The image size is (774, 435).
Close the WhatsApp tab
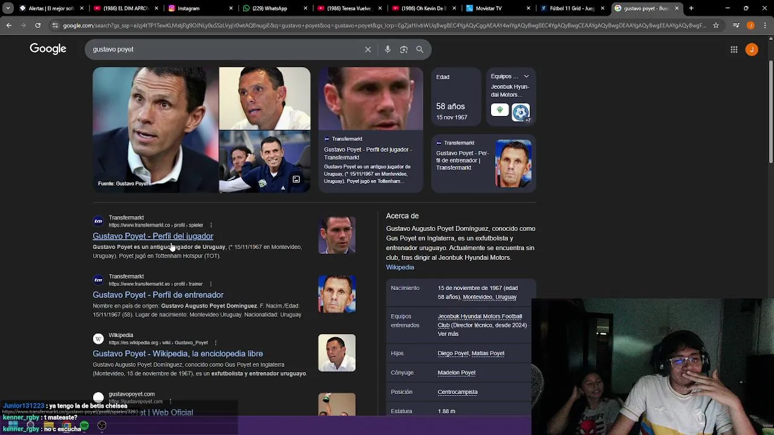coord(305,8)
